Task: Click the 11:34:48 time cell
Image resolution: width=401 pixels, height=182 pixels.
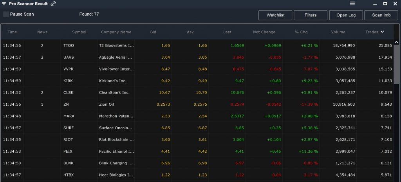Action: 12,116
